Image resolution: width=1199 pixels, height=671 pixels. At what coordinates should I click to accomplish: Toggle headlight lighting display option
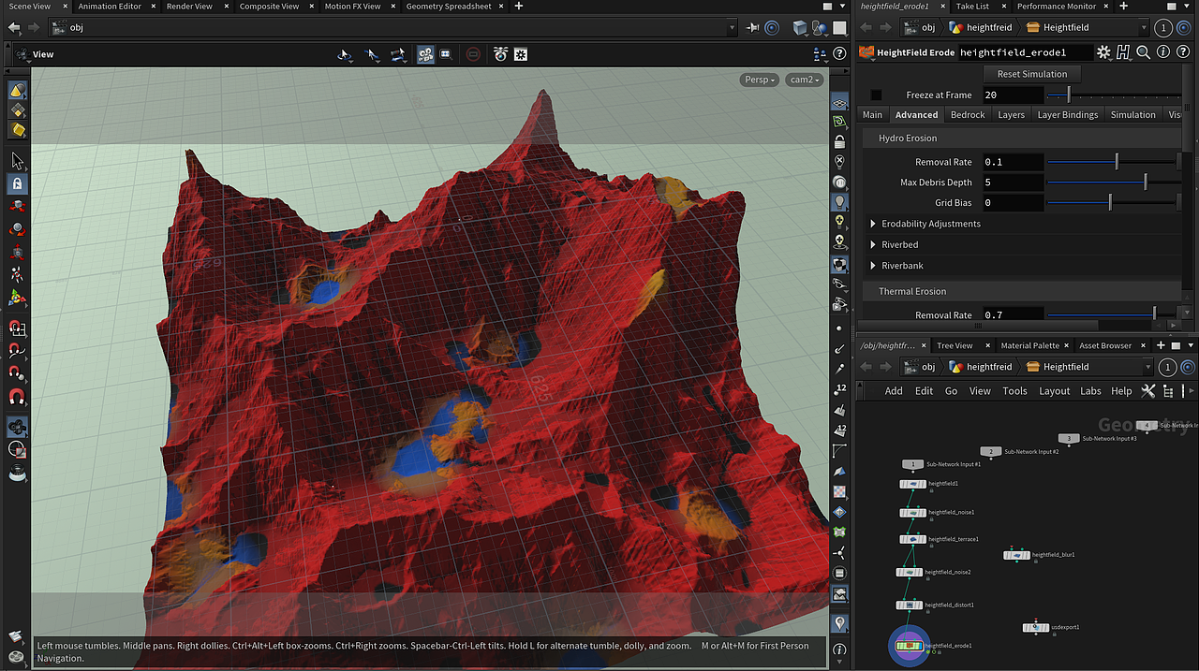tap(839, 182)
